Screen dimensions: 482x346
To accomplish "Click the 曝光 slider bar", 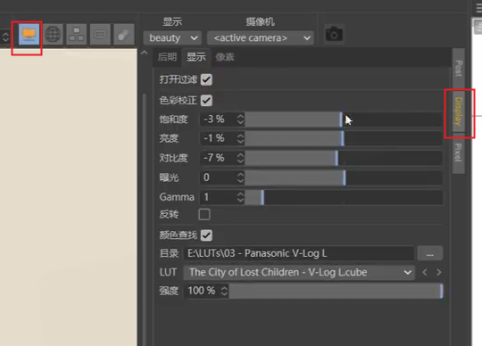I will click(x=344, y=177).
